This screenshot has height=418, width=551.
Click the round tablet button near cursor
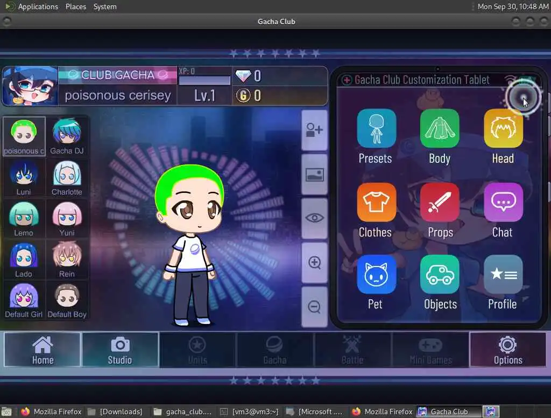pyautogui.click(x=523, y=98)
